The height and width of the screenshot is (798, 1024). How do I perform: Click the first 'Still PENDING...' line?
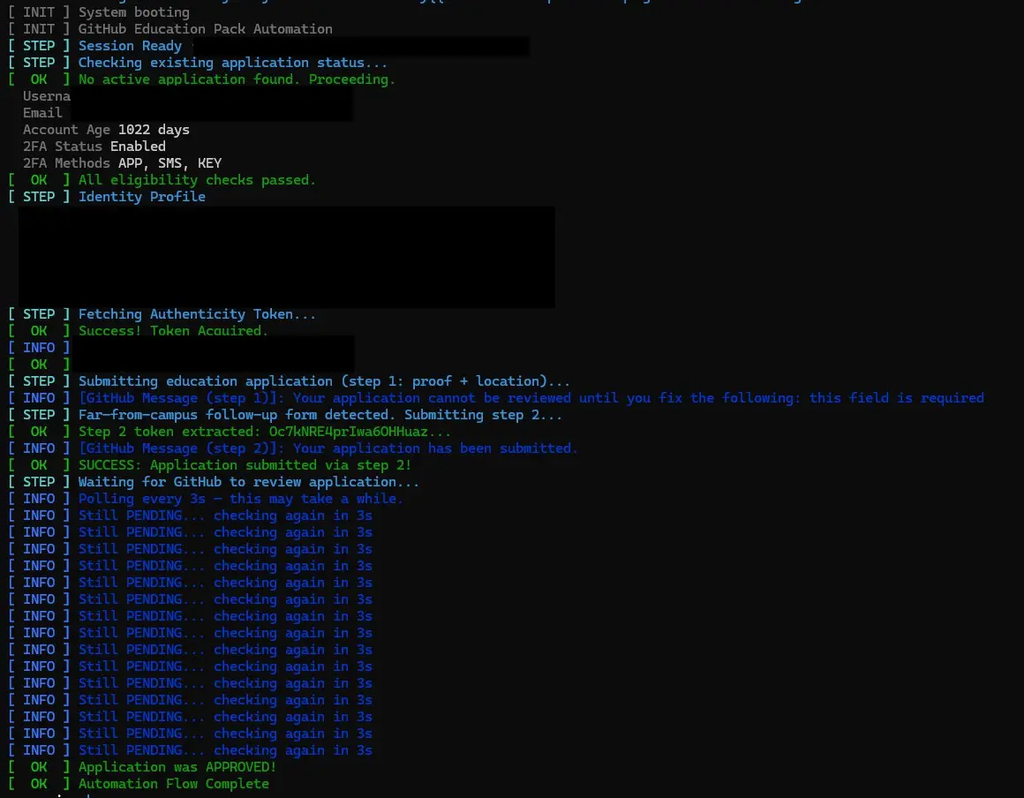click(225, 516)
